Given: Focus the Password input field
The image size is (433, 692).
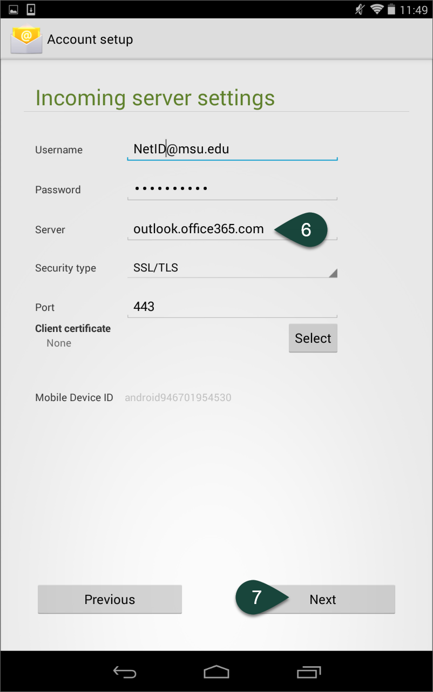Looking at the screenshot, I should pyautogui.click(x=232, y=189).
